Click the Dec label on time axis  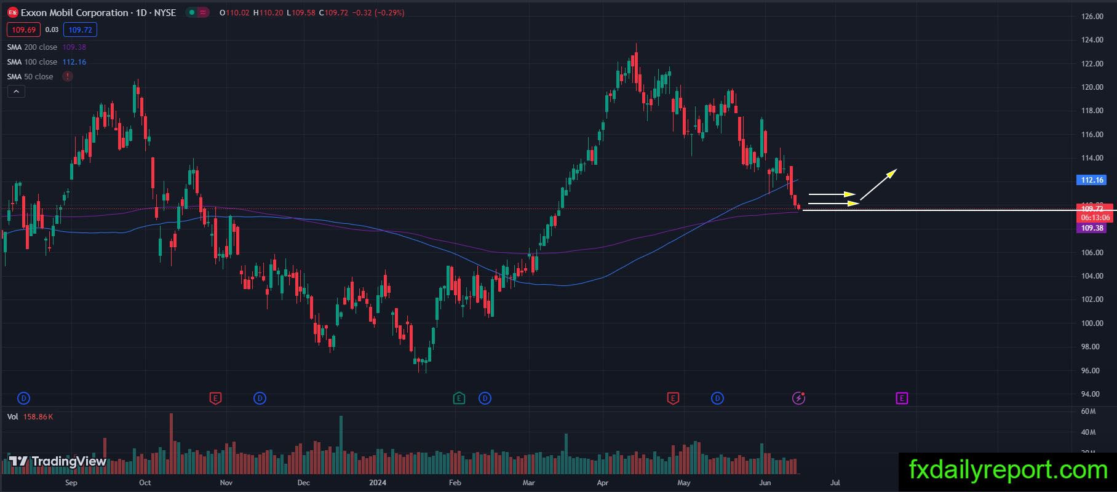(x=304, y=483)
